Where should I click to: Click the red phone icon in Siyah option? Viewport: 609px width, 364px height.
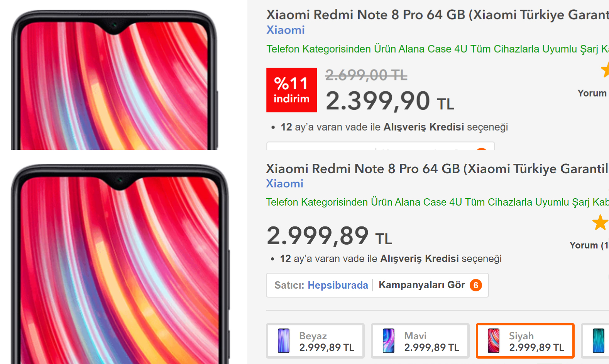pos(494,341)
